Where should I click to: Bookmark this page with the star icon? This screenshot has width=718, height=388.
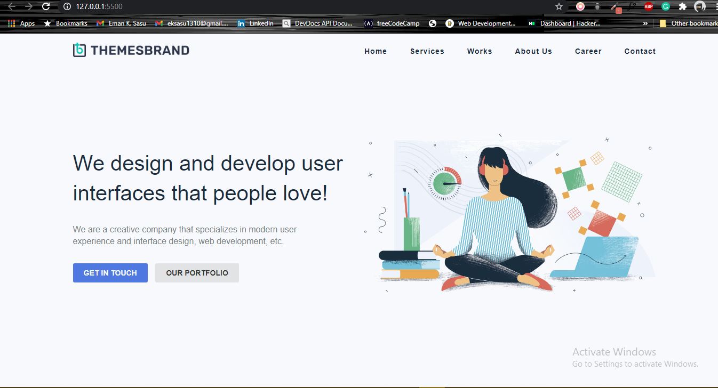tap(558, 6)
